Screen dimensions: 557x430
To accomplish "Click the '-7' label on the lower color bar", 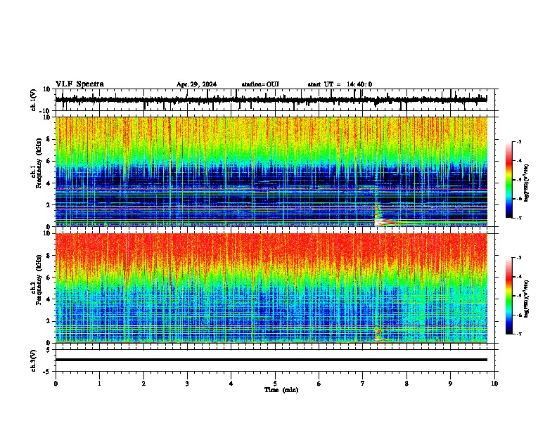I will [519, 334].
